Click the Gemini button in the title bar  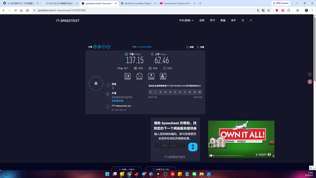click(281, 3)
